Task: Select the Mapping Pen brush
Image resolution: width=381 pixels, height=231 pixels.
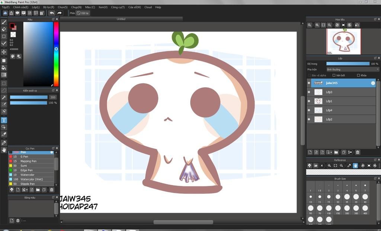Action: (31, 161)
